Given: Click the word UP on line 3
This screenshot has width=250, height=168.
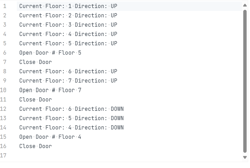Looking at the screenshot, I should tap(114, 25).
